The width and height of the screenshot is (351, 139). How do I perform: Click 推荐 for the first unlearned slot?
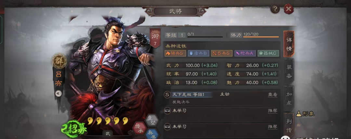(x=272, y=110)
